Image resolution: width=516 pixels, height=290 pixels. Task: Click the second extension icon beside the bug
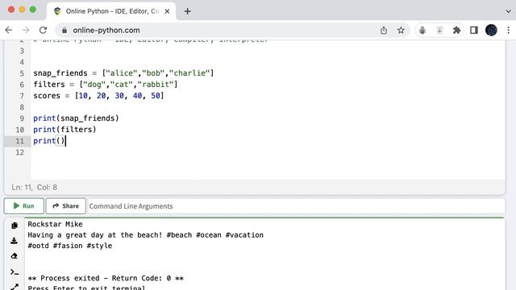click(x=439, y=31)
